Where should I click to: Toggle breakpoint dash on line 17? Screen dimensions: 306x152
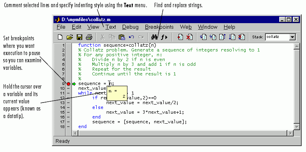click(x=68, y=122)
